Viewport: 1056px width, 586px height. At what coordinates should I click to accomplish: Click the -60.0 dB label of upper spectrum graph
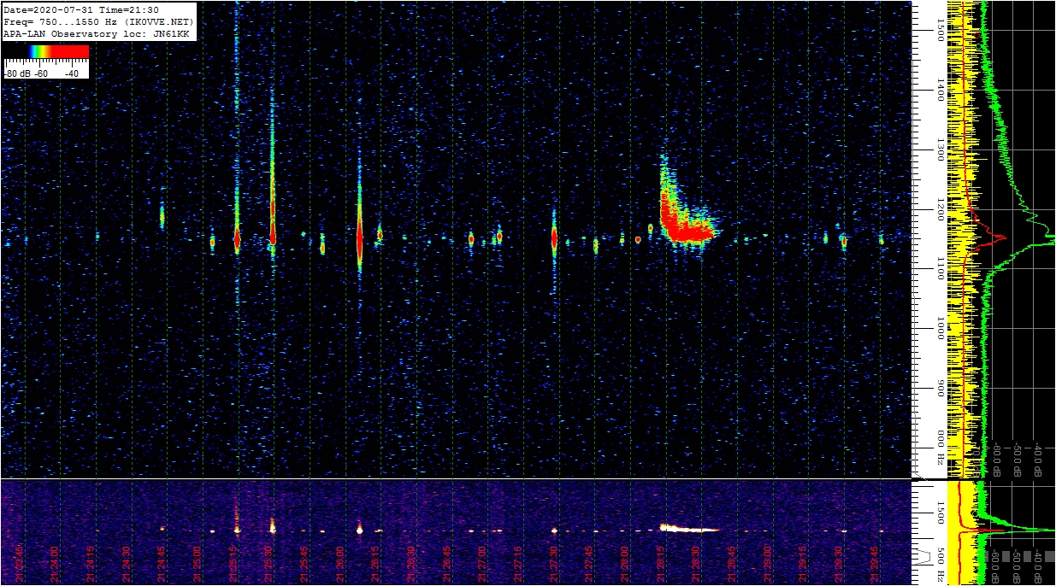point(997,458)
